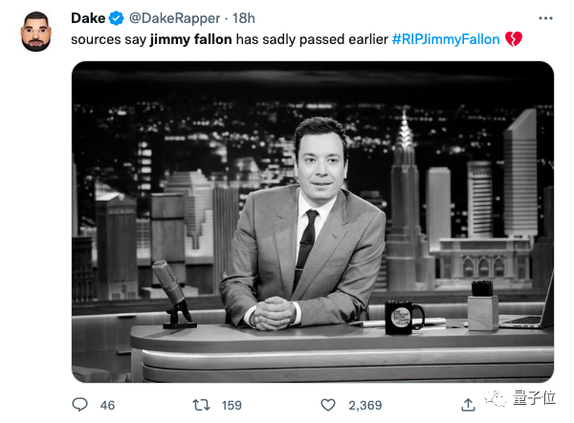Viewport: 574px width, 423px height.
Task: Open the #RIPJimmyFallon hashtag
Action: point(445,40)
